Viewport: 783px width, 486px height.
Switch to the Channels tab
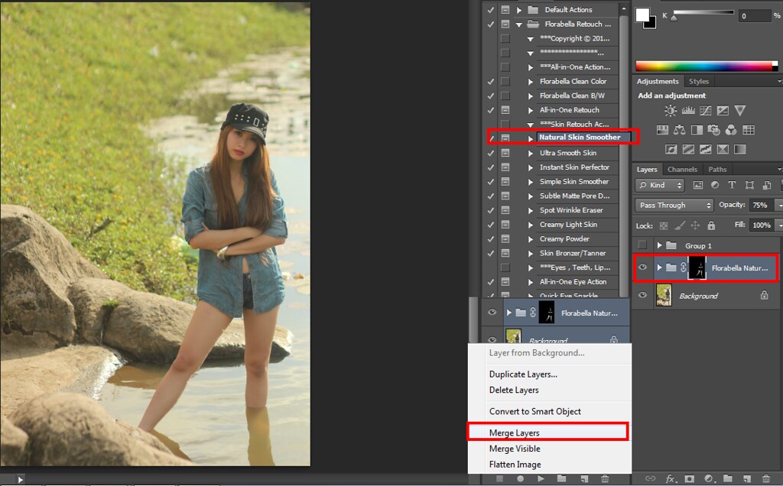681,169
